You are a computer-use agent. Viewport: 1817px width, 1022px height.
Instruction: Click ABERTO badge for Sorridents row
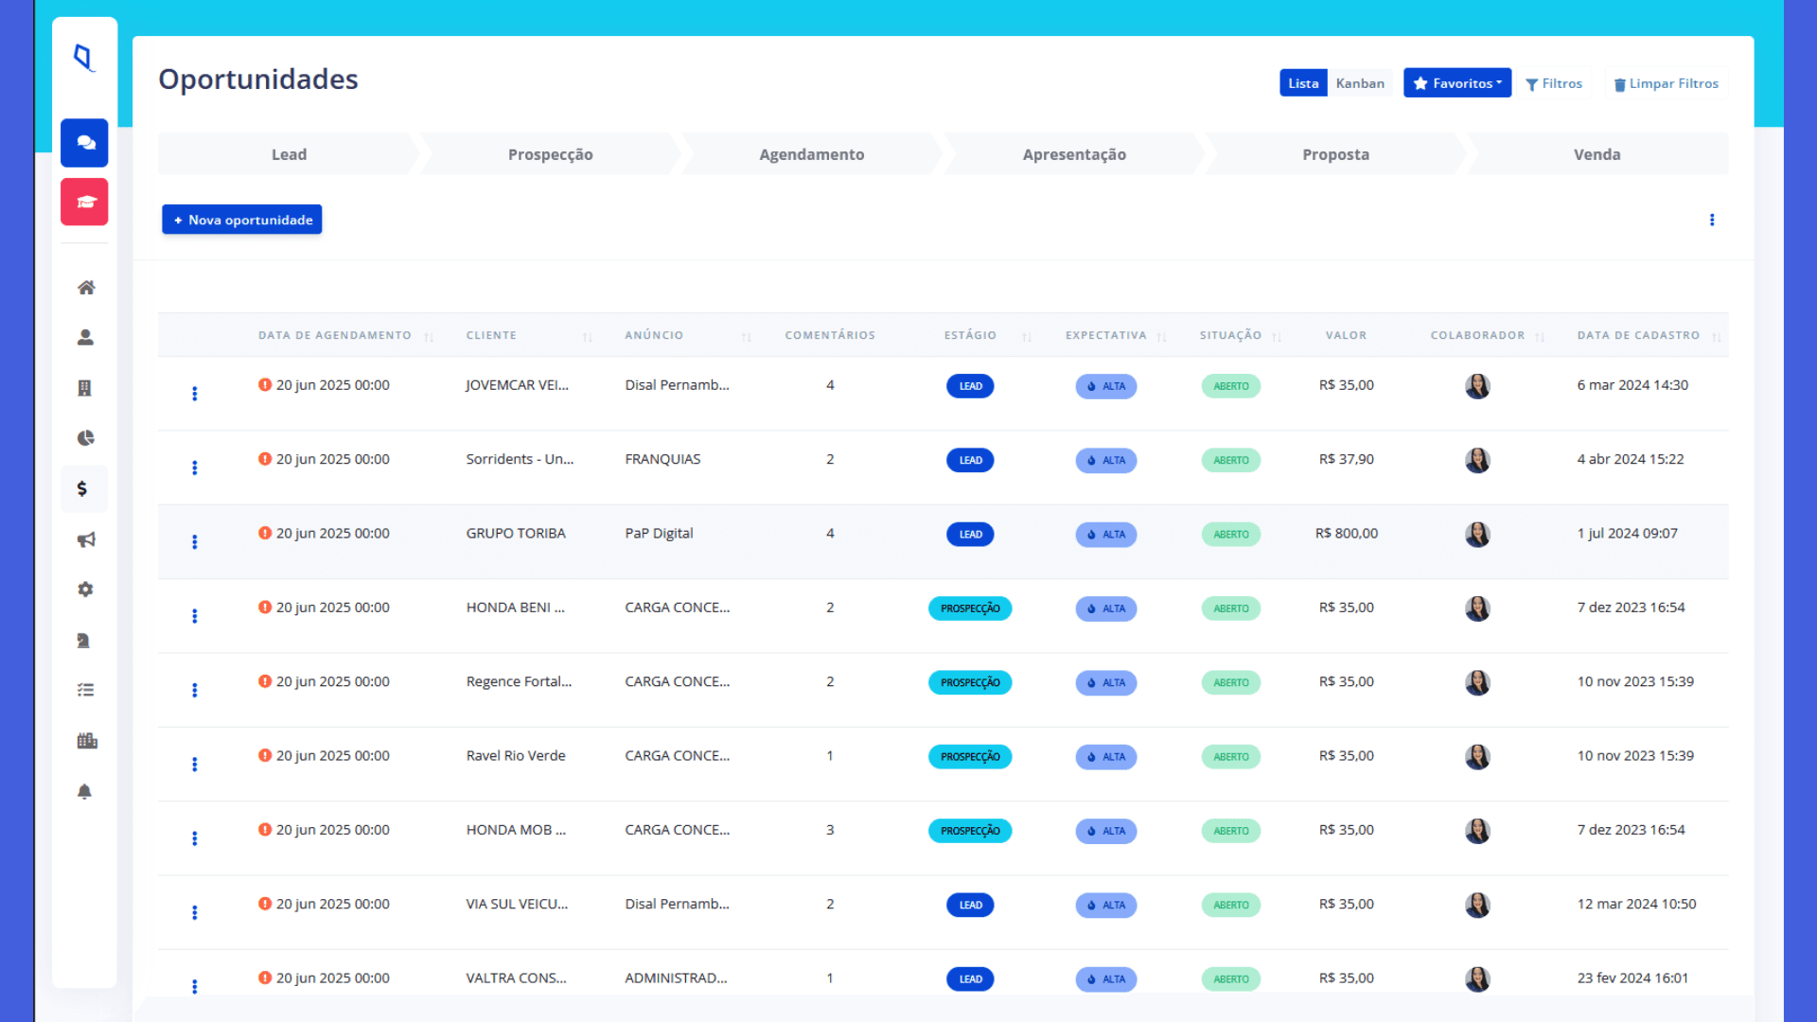1230,461
